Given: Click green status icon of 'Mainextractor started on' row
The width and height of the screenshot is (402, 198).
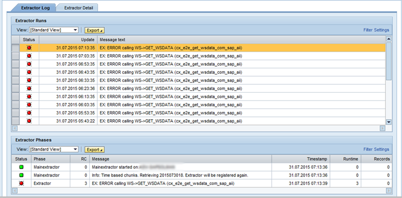Looking at the screenshot, I should [x=22, y=167].
